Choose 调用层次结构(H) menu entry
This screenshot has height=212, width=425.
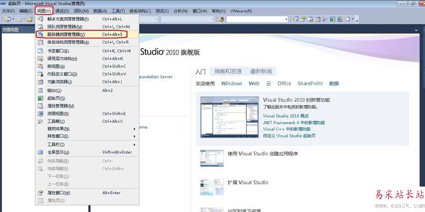(x=87, y=59)
